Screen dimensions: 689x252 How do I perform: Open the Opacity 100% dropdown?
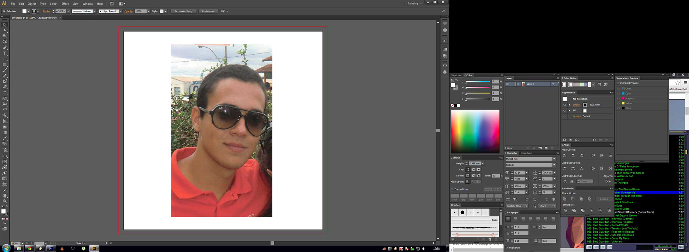(x=149, y=11)
